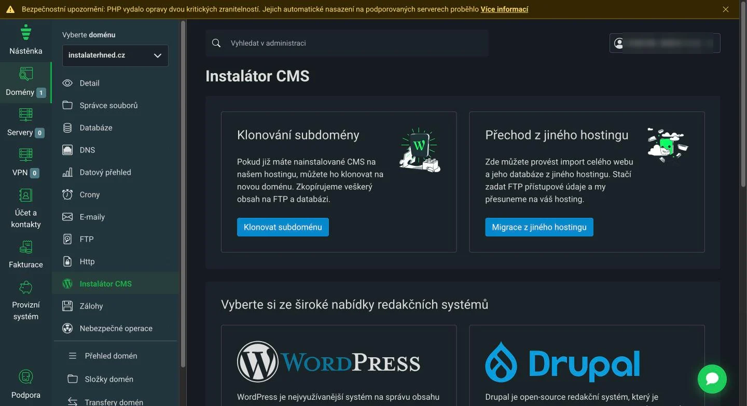Click the eye icon next to Detail
The image size is (747, 406).
click(67, 83)
